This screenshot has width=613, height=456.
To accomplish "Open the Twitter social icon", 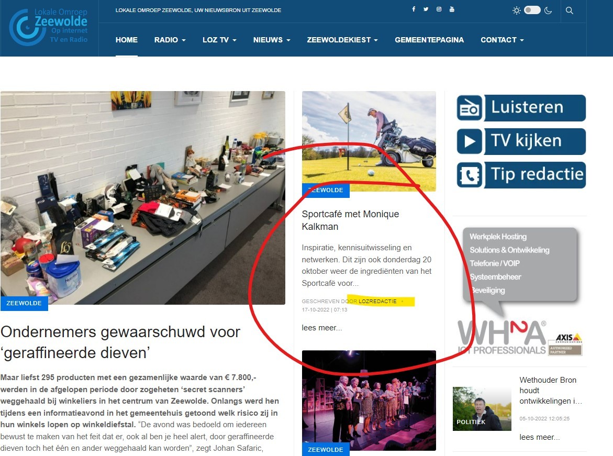I will pos(426,9).
